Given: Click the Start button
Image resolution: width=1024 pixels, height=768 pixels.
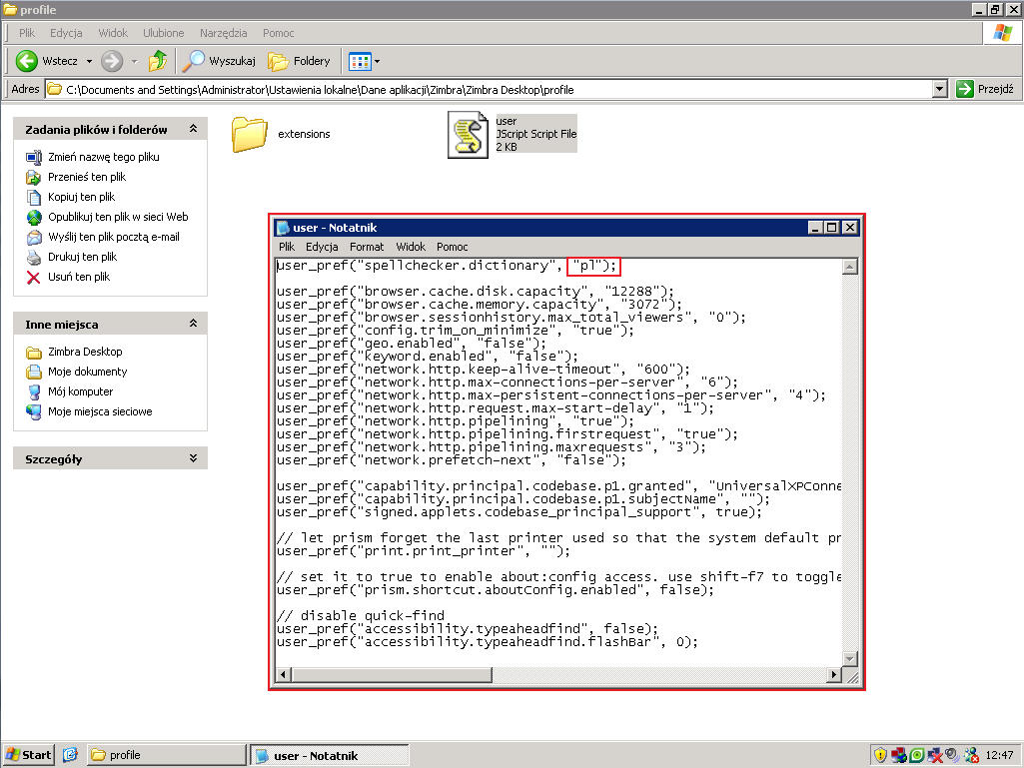Looking at the screenshot, I should 28,755.
